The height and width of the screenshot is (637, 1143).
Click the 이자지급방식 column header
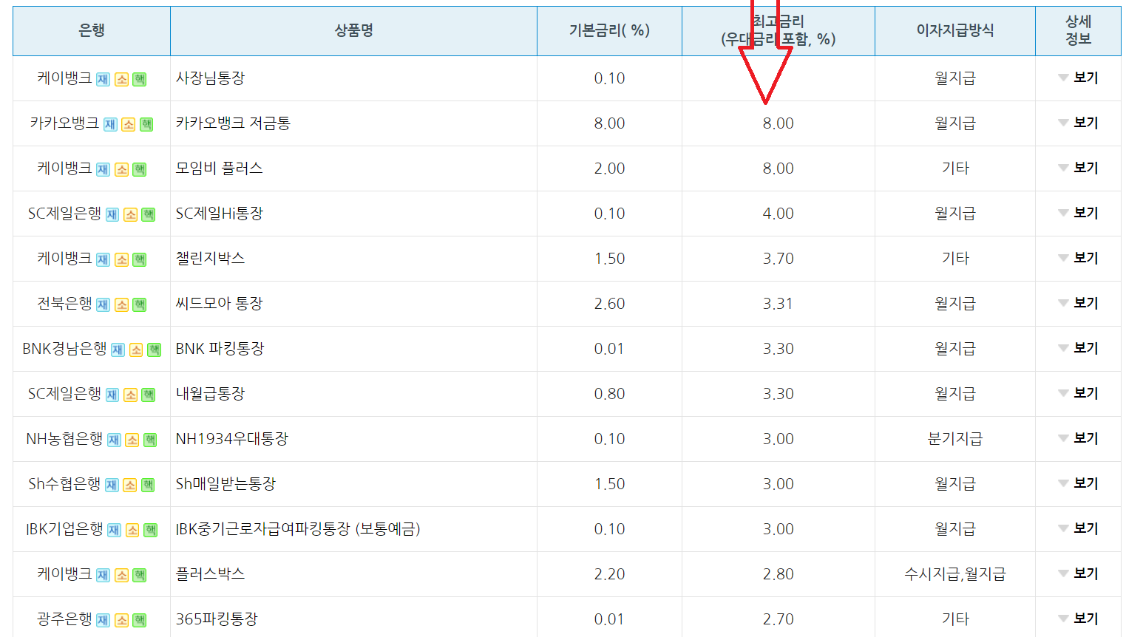pos(955,30)
